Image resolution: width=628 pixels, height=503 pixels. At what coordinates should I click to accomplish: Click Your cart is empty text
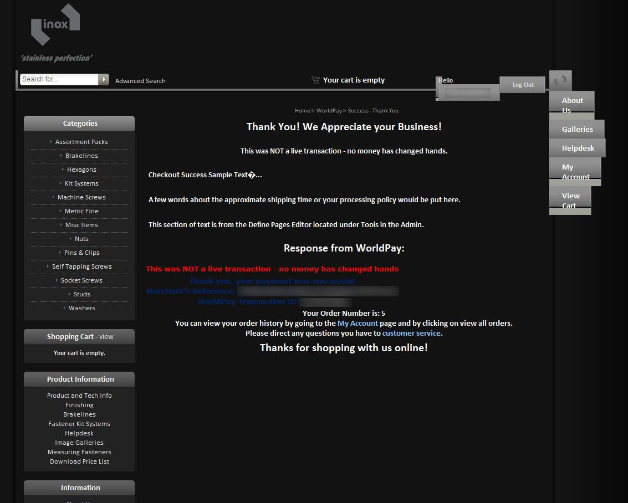click(x=354, y=80)
